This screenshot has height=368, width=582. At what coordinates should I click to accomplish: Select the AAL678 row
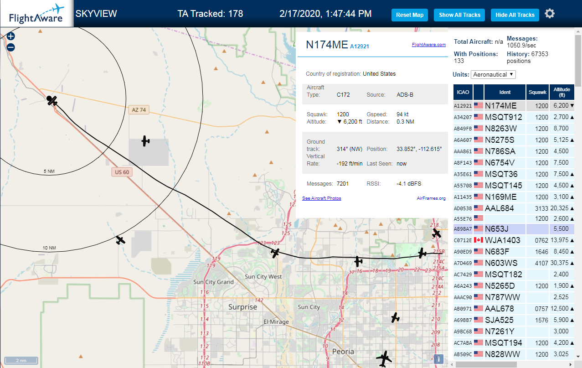[x=514, y=309]
